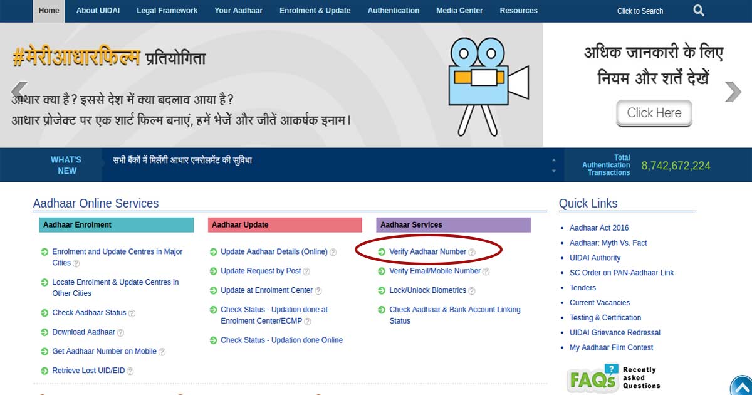752x395 pixels.
Task: Click the magnifier search icon
Action: coord(699,11)
